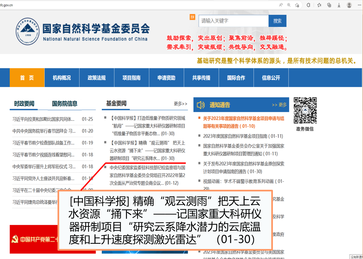363x259 pixels.
Task: Select 首页 in the navigation bar
Action: (x=27, y=78)
